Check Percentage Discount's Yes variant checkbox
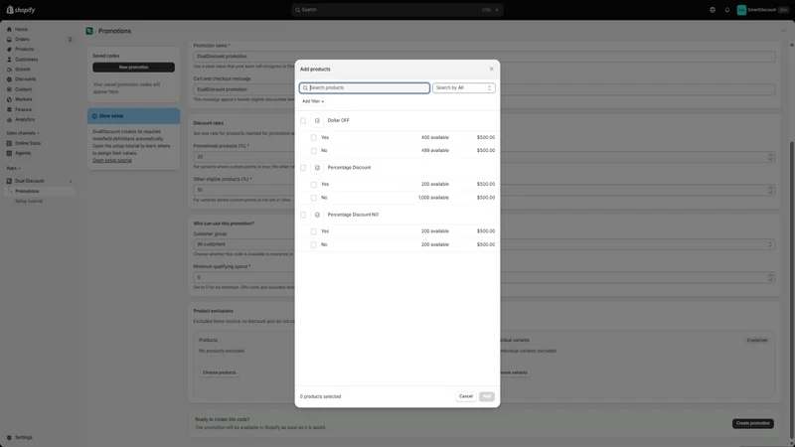Viewport: 795px width, 447px height. 314,185
